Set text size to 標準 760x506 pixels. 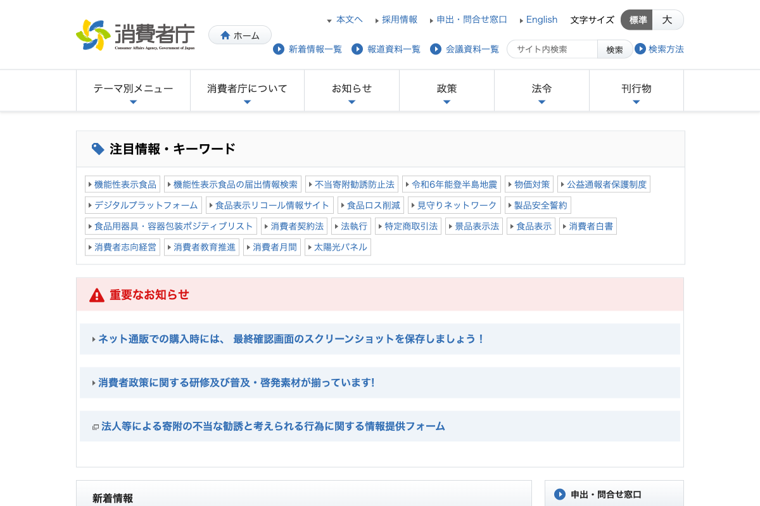tap(637, 20)
